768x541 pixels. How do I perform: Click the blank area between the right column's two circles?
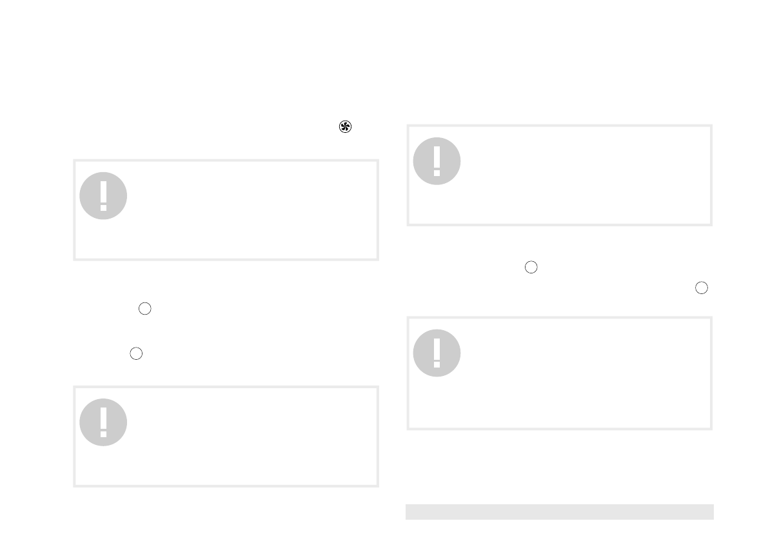click(x=613, y=278)
